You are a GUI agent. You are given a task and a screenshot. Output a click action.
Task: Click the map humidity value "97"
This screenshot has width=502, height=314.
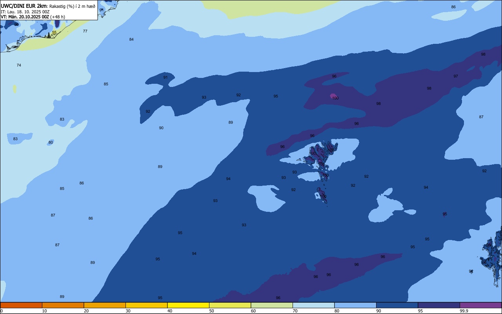[x=456, y=76]
